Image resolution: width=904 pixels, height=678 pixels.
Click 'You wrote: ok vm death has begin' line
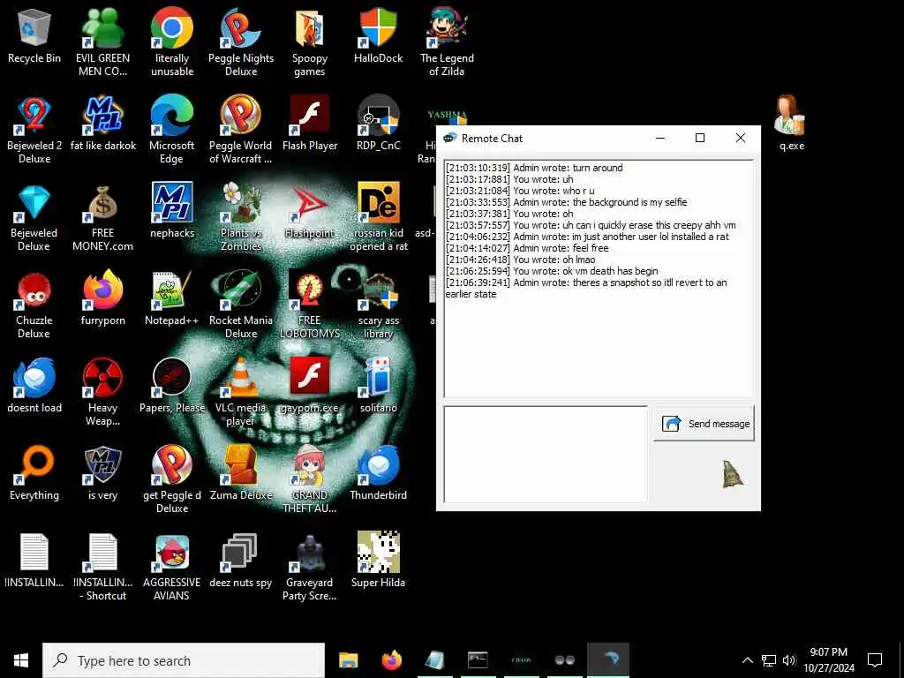pos(552,271)
